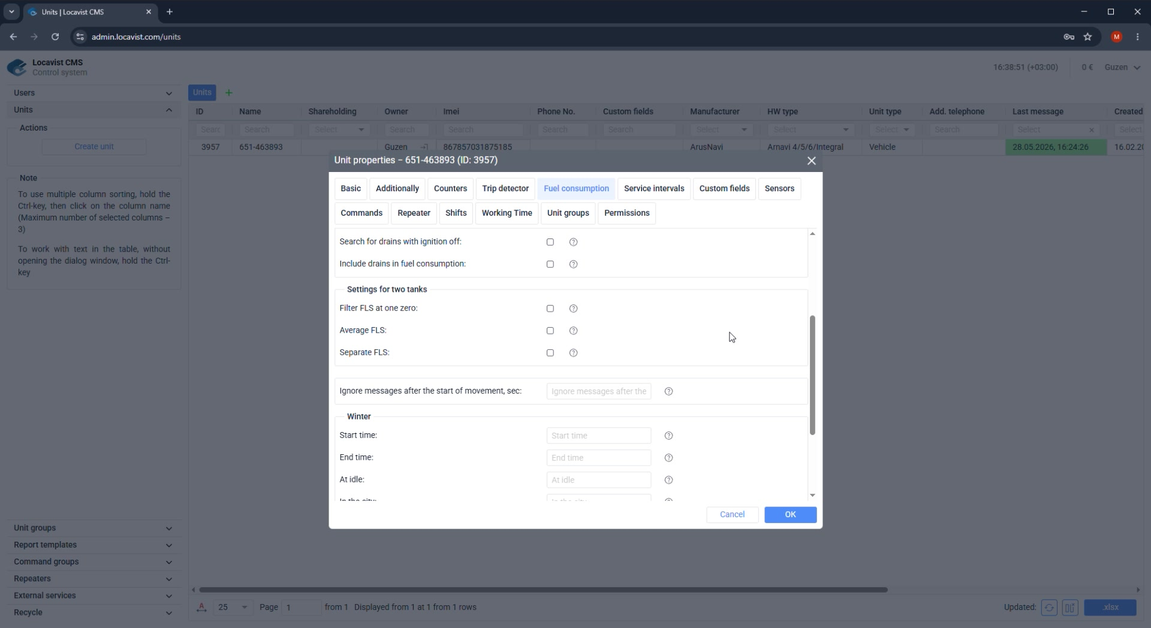Click dialog vertical scrollbar thumb

pyautogui.click(x=812, y=375)
